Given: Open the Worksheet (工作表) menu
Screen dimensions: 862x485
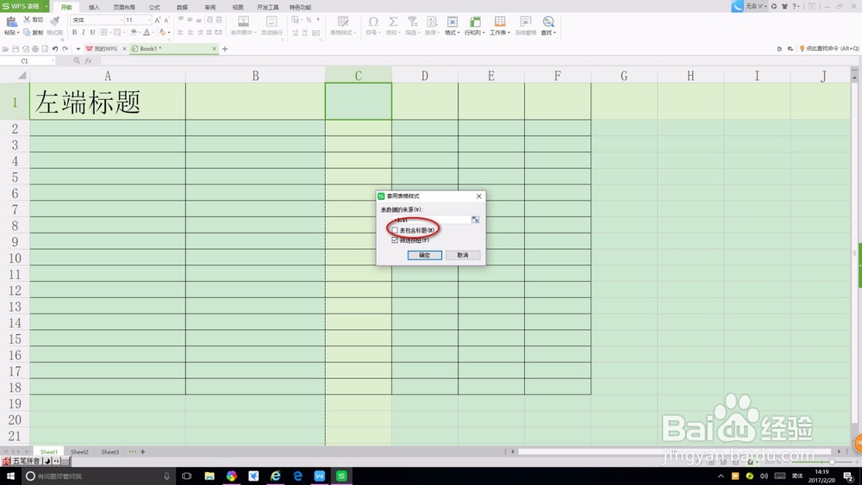Looking at the screenshot, I should 500,26.
